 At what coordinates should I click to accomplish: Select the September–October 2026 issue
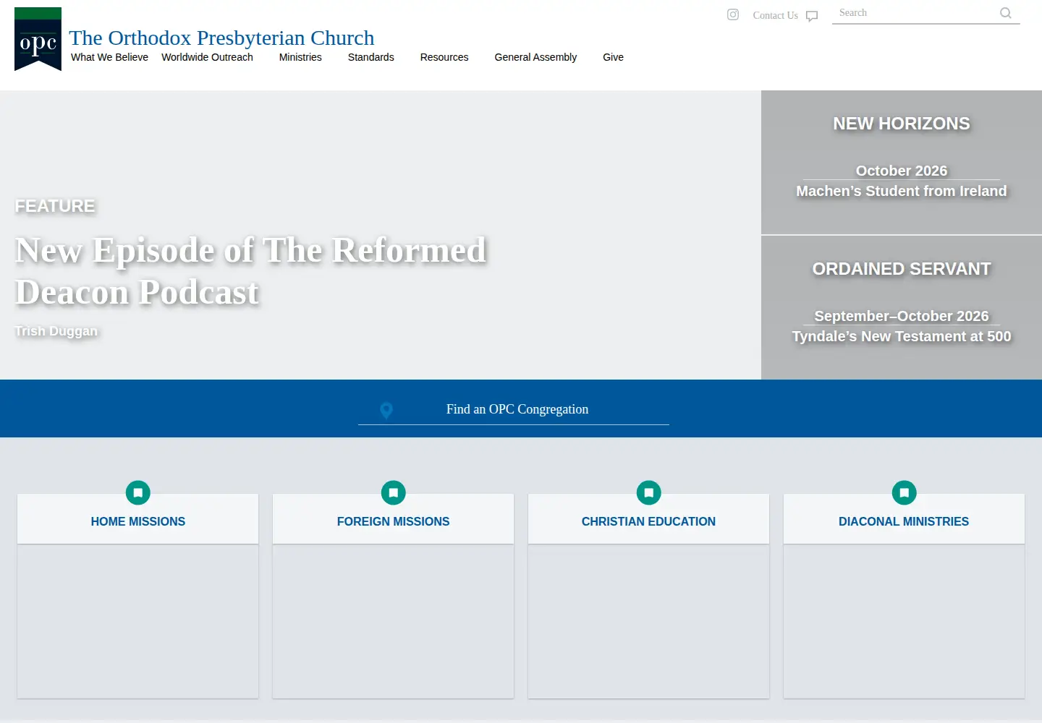coord(902,316)
